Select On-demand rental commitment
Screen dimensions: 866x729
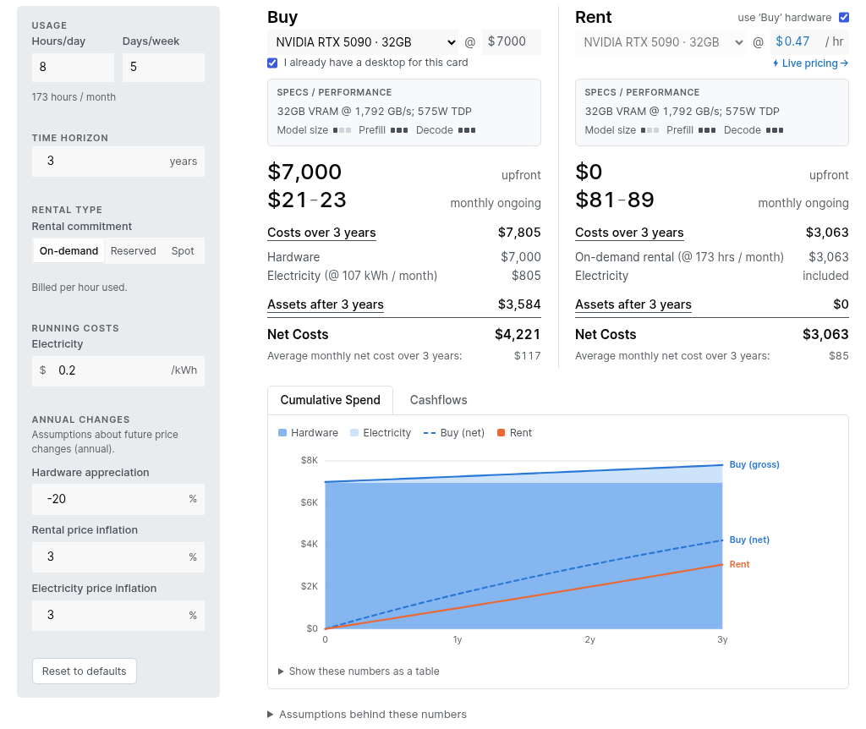click(69, 250)
